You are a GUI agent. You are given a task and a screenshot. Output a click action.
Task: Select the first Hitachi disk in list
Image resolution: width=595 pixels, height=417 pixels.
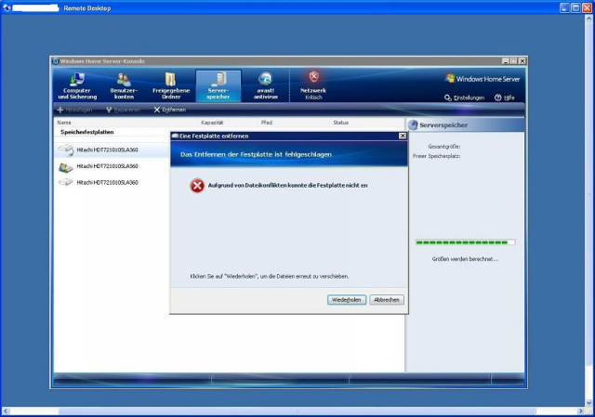point(107,150)
